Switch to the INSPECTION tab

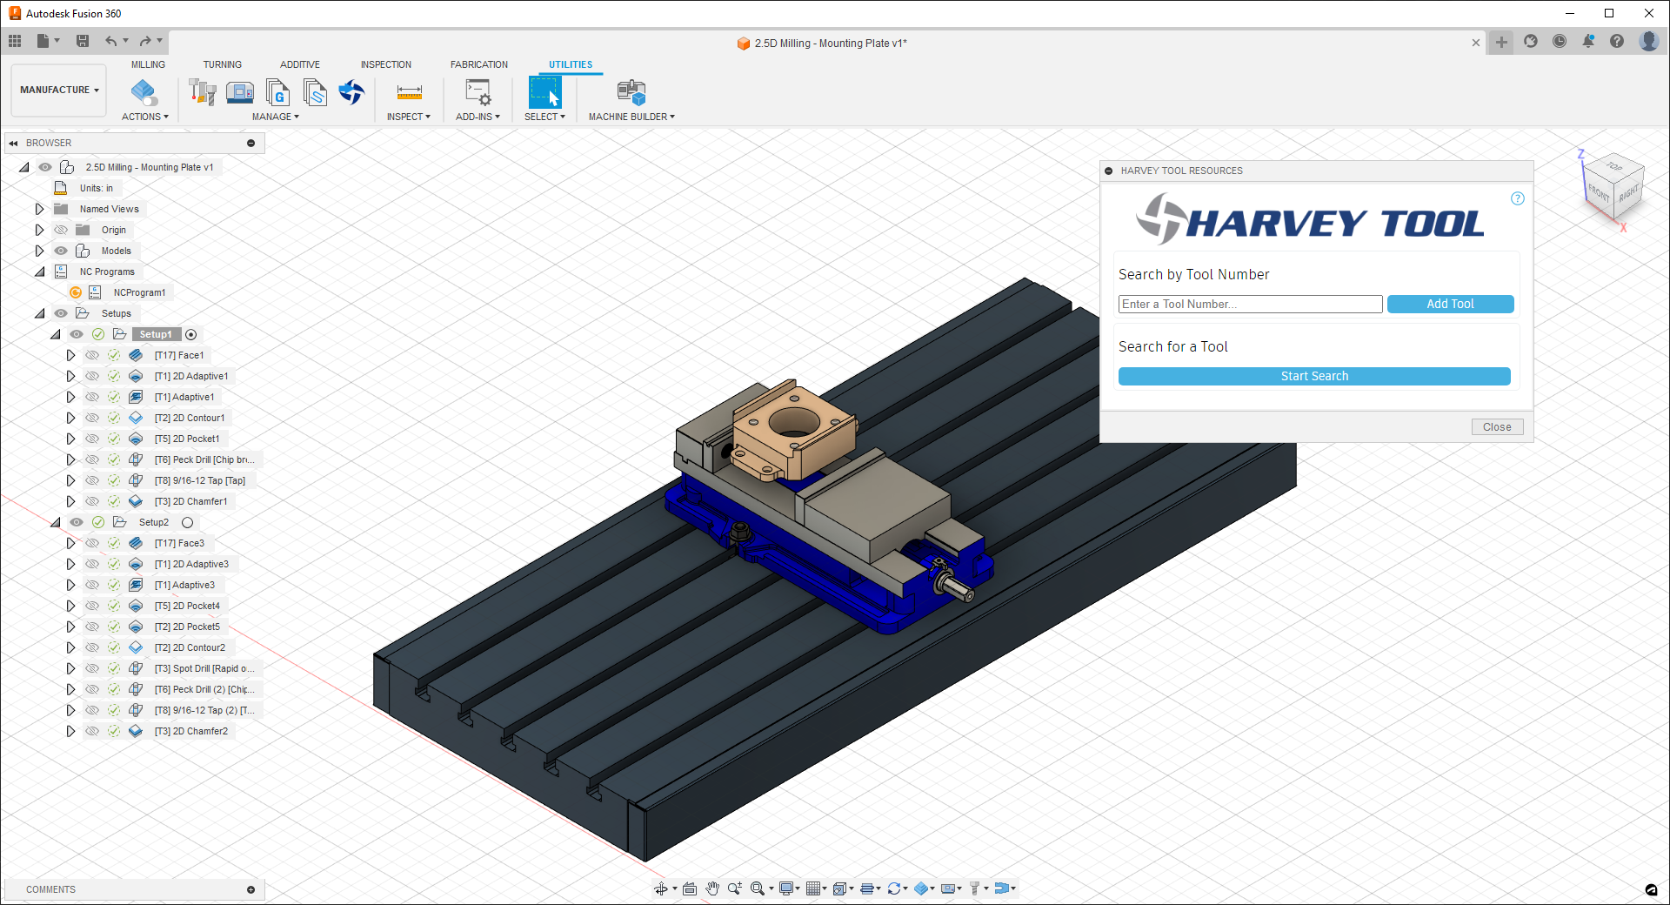click(x=385, y=64)
